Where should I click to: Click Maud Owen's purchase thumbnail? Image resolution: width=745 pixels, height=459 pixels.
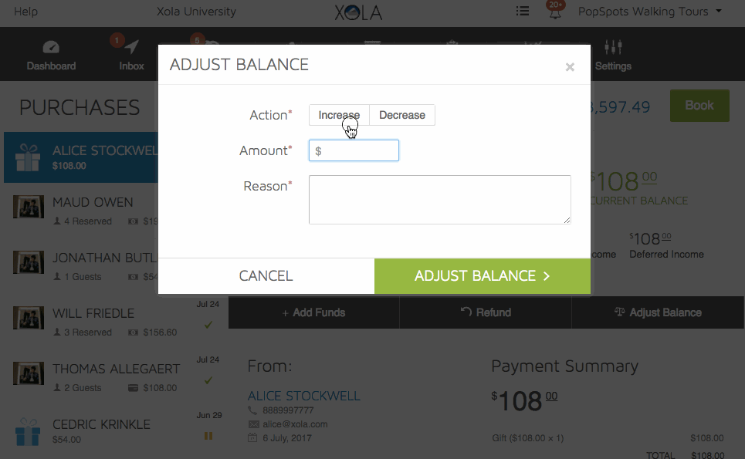pyautogui.click(x=29, y=207)
